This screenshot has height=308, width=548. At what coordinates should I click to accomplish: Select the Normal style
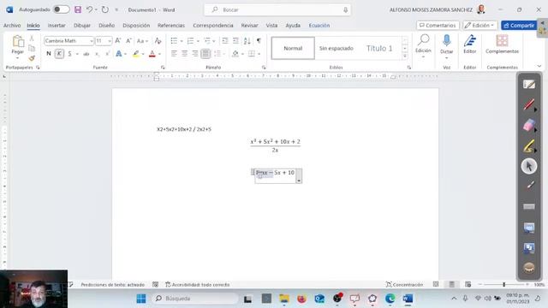pos(293,48)
